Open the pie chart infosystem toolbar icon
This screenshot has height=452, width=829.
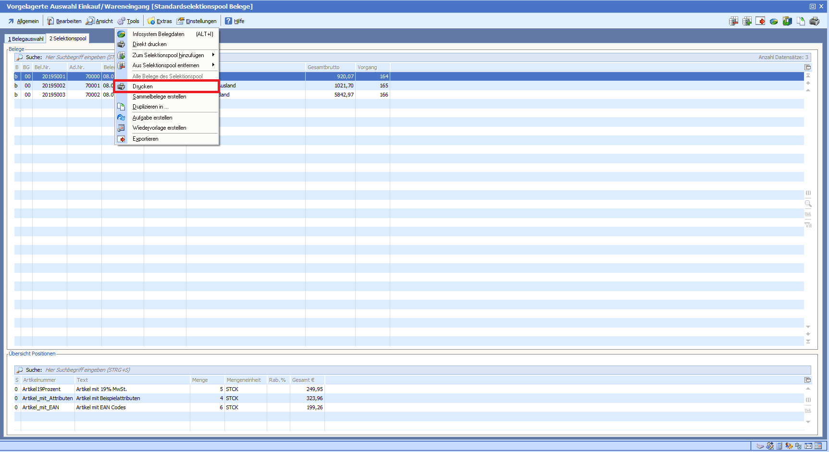pyautogui.click(x=774, y=21)
